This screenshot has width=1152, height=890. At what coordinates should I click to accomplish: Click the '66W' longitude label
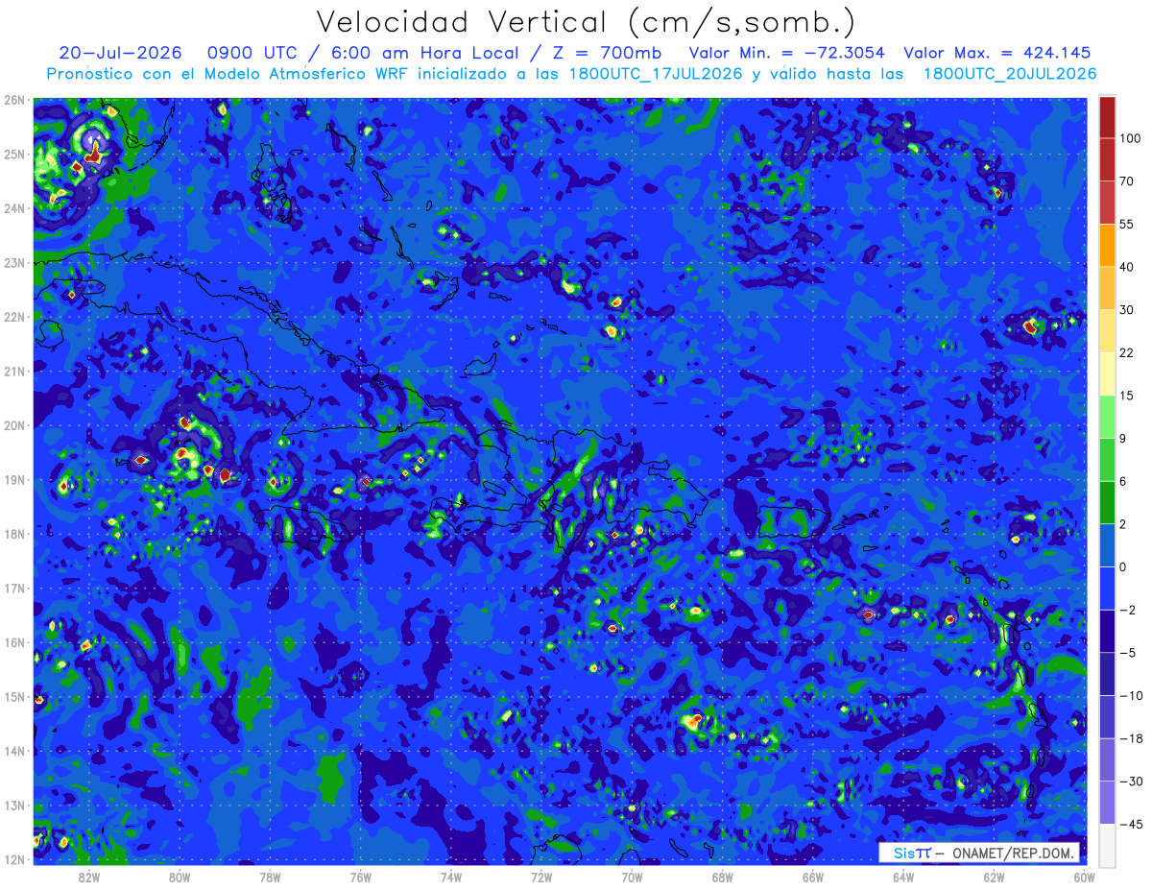tap(813, 877)
